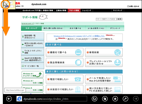
Task: Select サポート情報 red navigation item
Action: tap(74, 10)
